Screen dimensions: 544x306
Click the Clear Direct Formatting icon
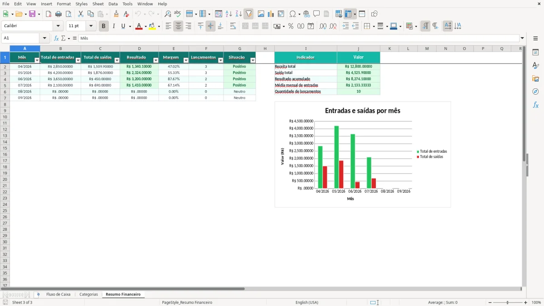(126, 14)
